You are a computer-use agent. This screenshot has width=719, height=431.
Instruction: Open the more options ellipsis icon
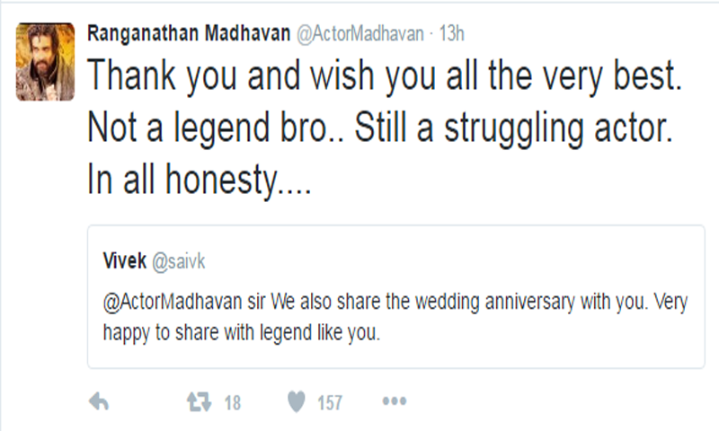[395, 402]
